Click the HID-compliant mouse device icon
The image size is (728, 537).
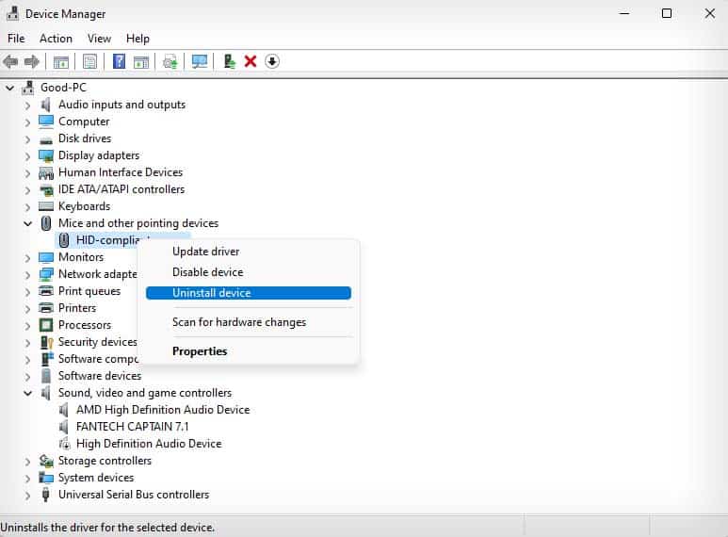tap(64, 240)
